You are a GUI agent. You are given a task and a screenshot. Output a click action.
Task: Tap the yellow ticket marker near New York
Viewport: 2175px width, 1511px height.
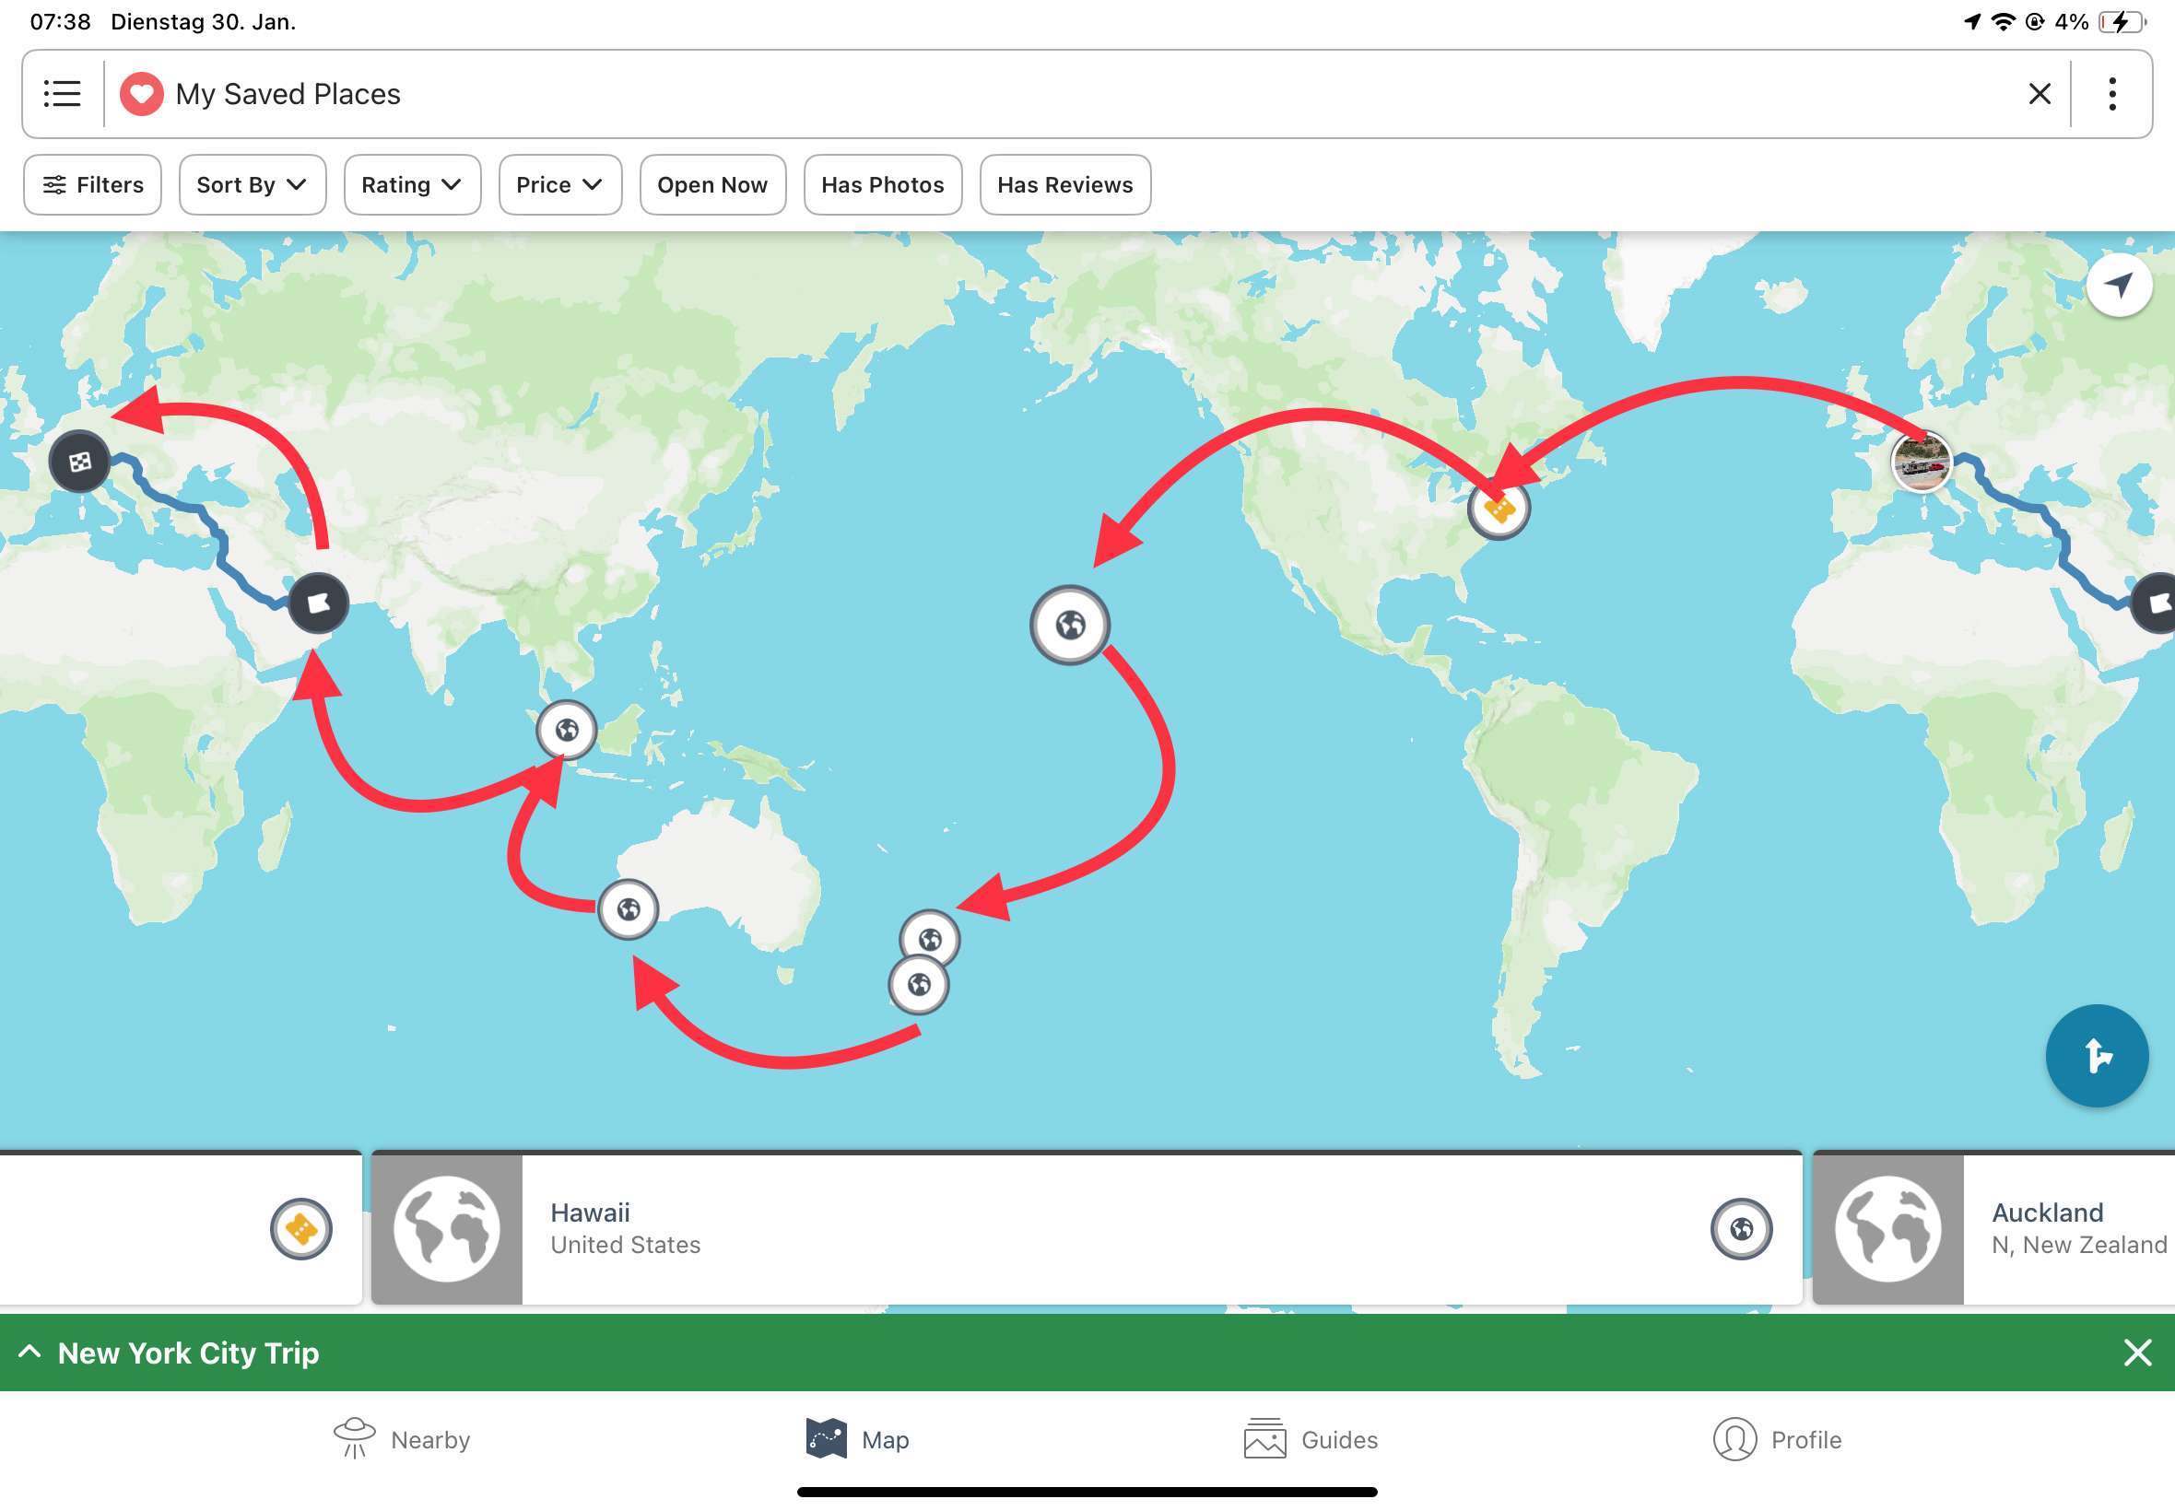pos(1498,510)
